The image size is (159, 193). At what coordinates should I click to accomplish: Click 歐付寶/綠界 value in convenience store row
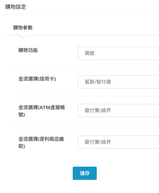(98, 142)
